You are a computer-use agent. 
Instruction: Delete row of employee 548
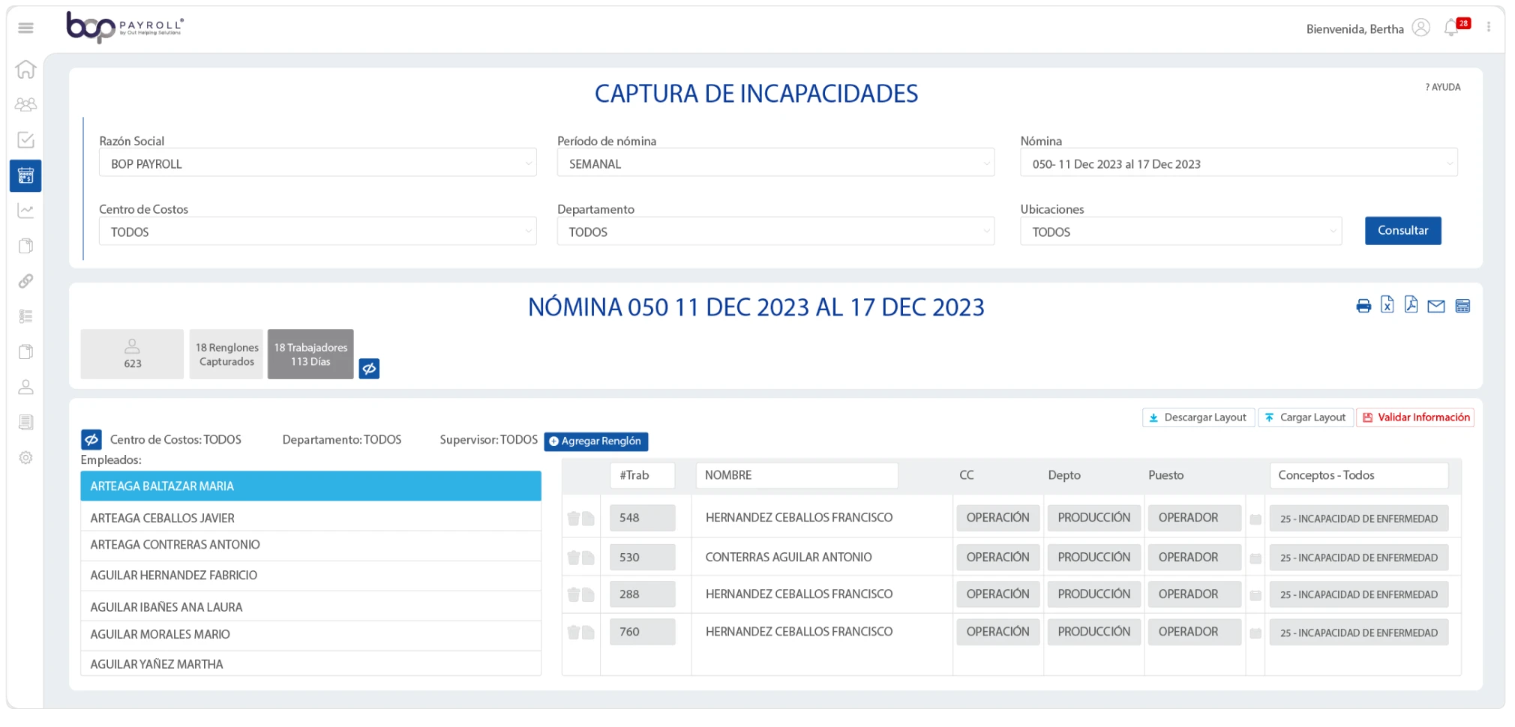(574, 519)
